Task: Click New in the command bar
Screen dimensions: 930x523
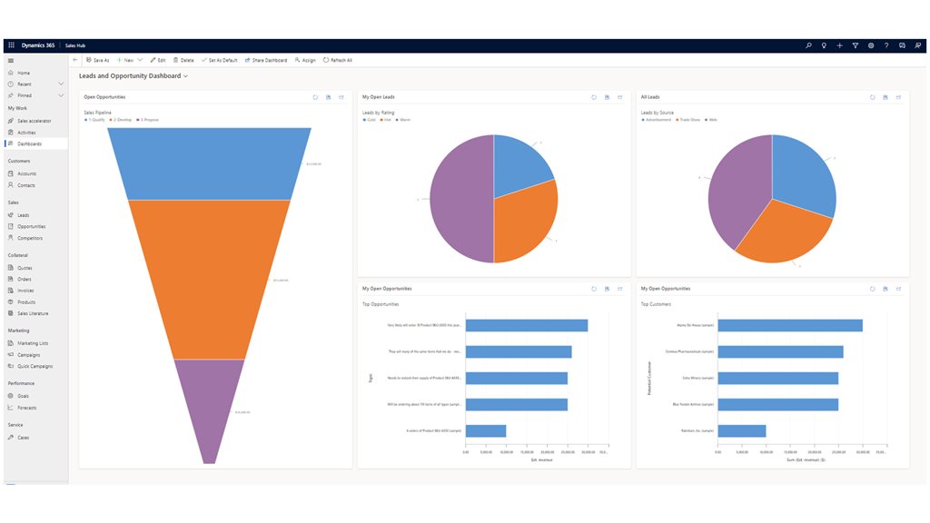Action: pyautogui.click(x=125, y=60)
